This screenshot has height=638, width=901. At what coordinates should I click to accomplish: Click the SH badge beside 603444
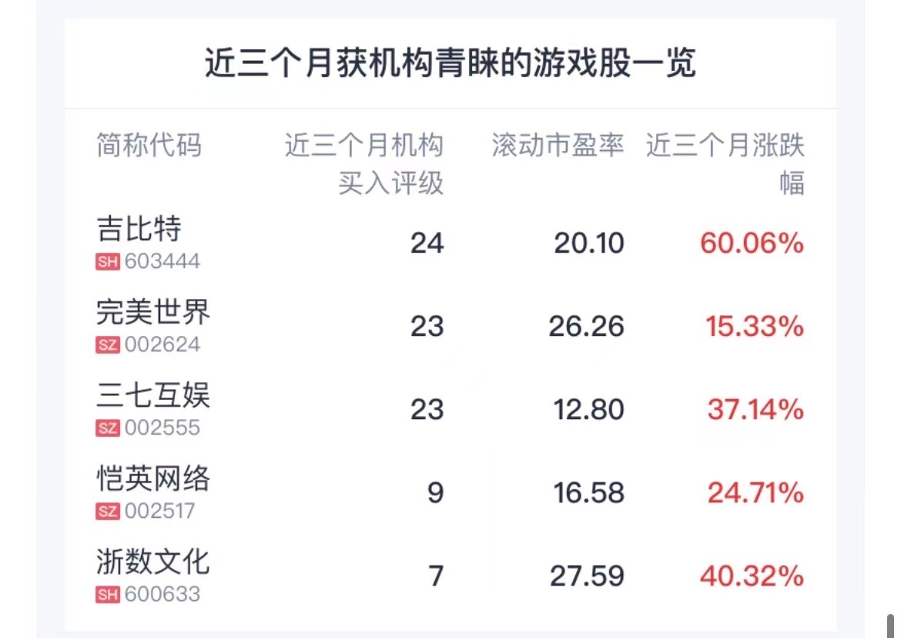[x=108, y=262]
